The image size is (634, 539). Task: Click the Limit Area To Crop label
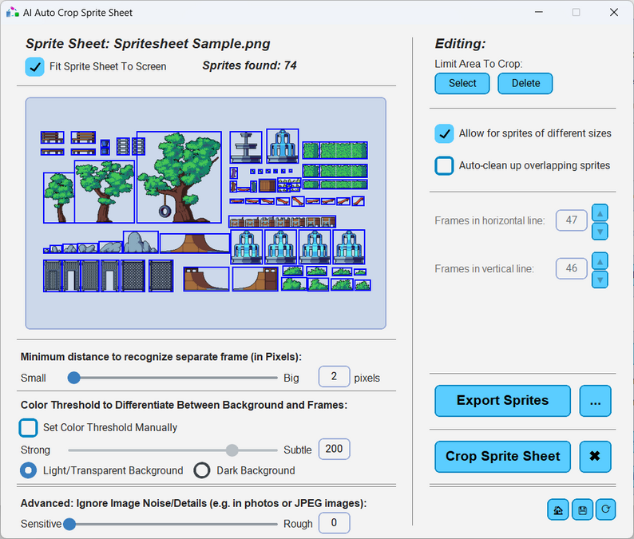pyautogui.click(x=478, y=64)
